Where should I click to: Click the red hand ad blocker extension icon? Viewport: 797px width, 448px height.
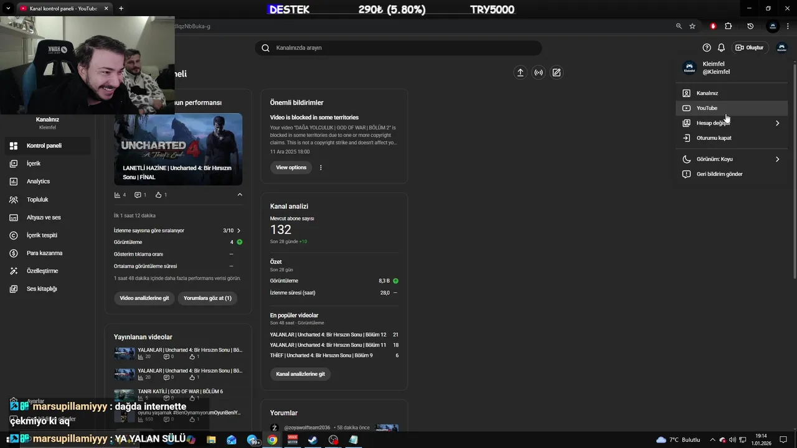713,26
